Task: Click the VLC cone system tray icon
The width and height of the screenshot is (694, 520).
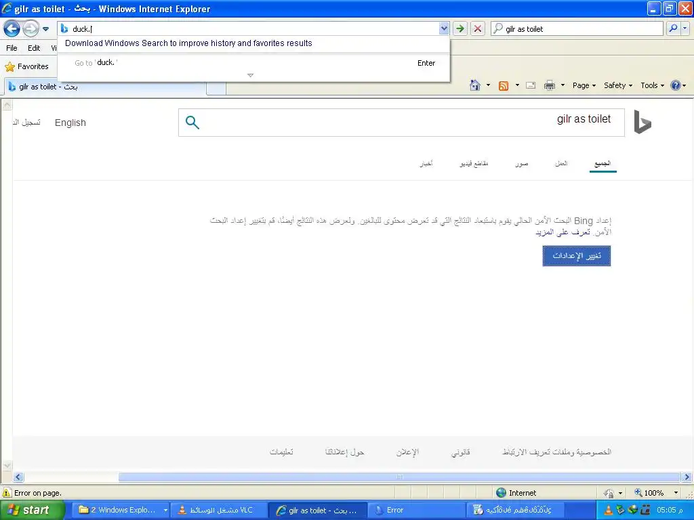Action: [x=609, y=511]
